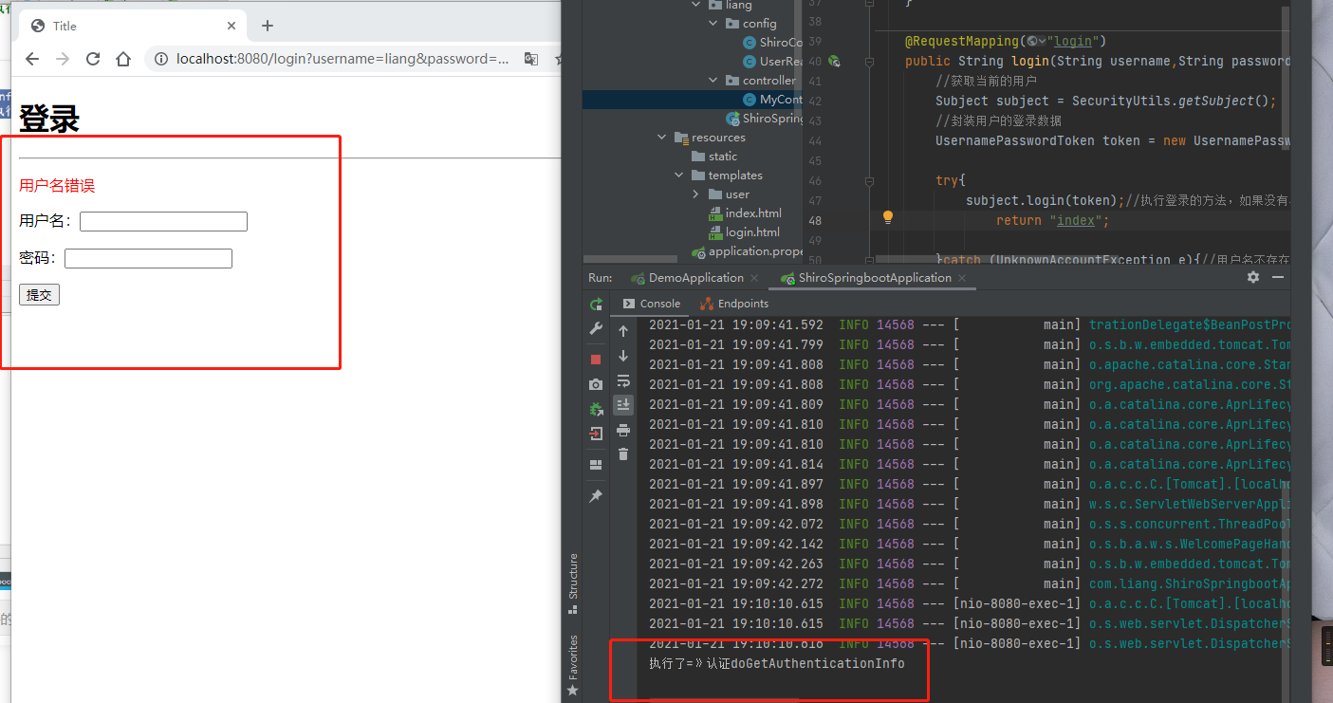The height and width of the screenshot is (703, 1333).
Task: Collapse the config folder
Action: point(713,24)
